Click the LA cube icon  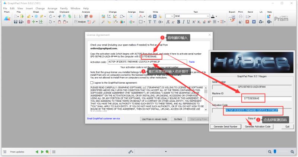260,22
